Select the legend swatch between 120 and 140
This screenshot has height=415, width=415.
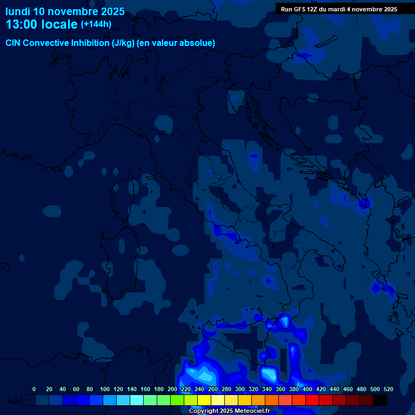(x=123, y=400)
